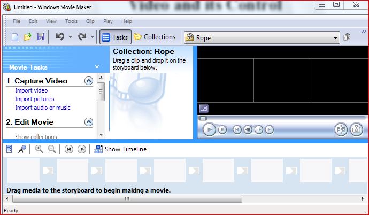Open the File menu
This screenshot has height=215, width=369.
[17, 21]
